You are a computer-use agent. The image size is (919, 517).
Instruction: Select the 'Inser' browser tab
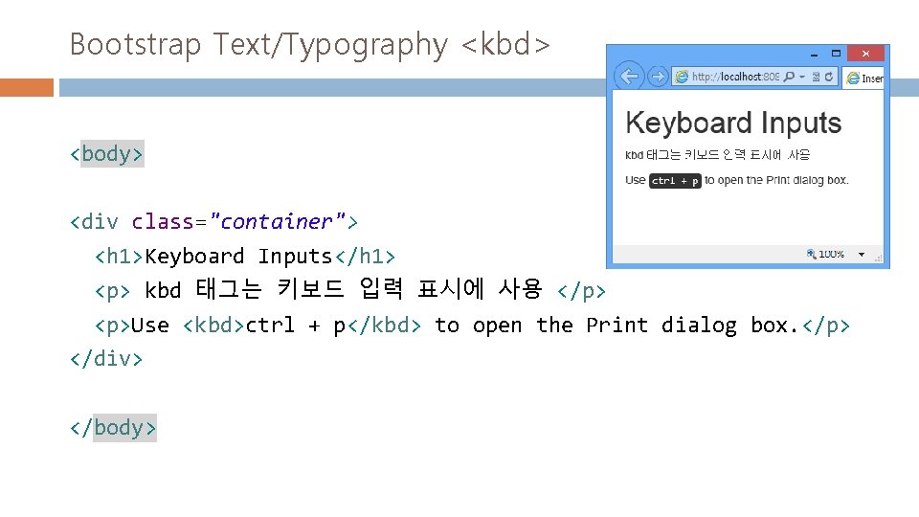click(863, 78)
